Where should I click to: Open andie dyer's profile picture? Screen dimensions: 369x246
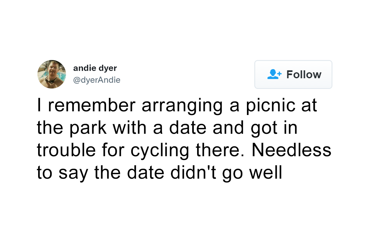click(52, 74)
